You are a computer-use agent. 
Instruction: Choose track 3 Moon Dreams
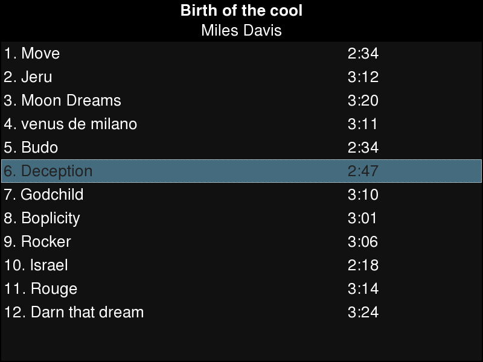coord(62,100)
